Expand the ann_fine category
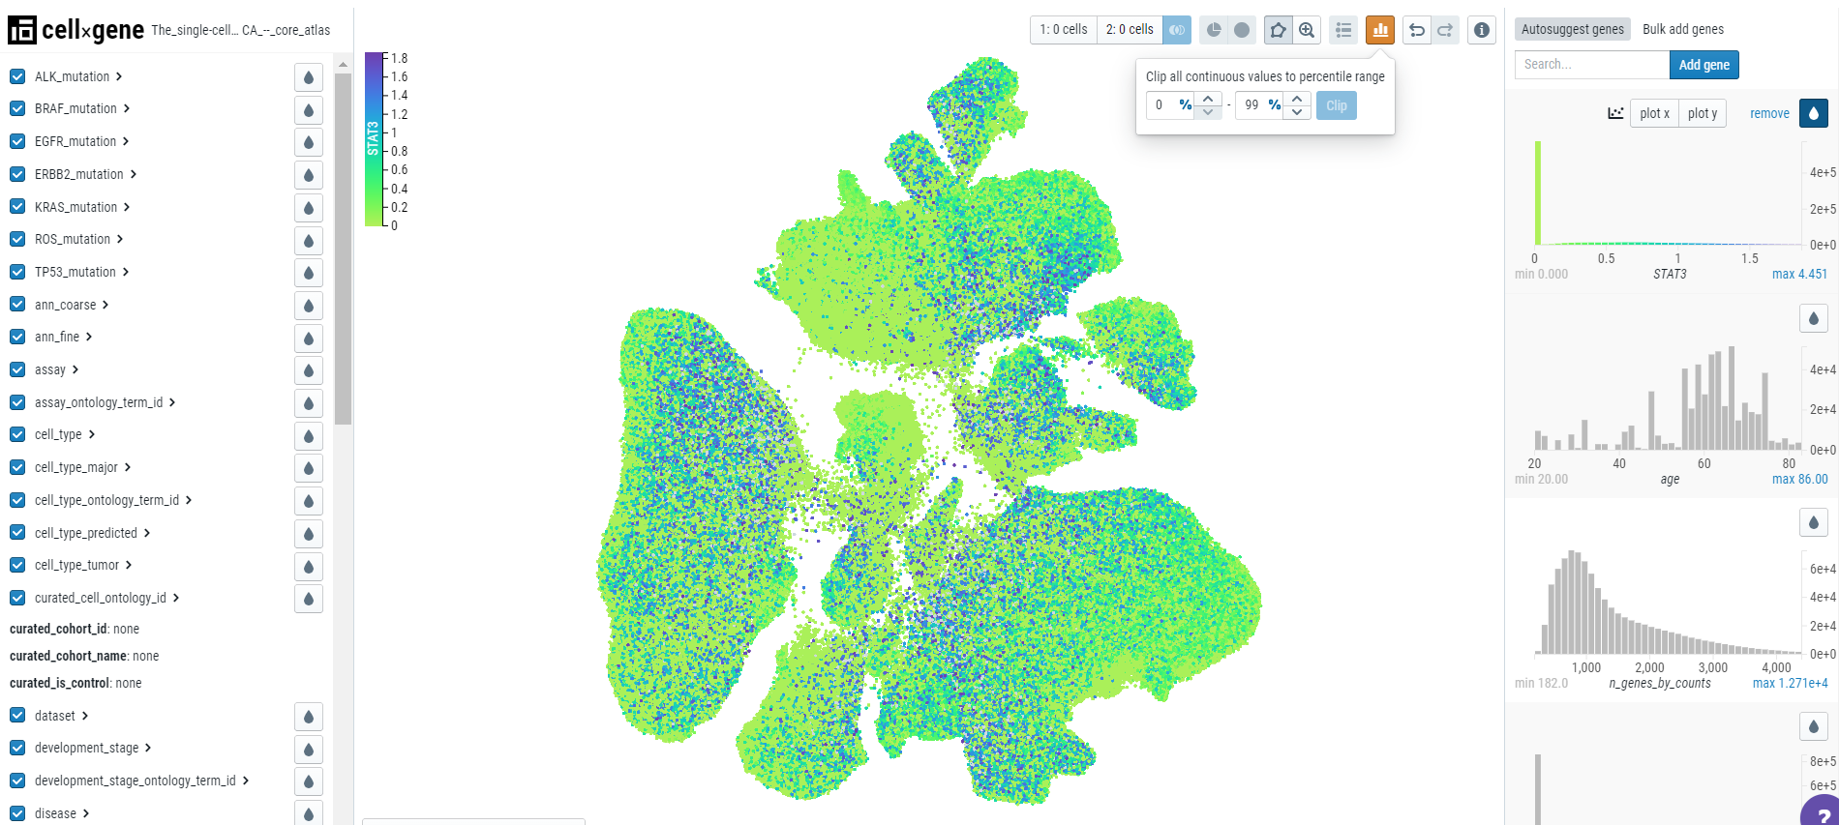This screenshot has height=825, width=1839. [89, 337]
